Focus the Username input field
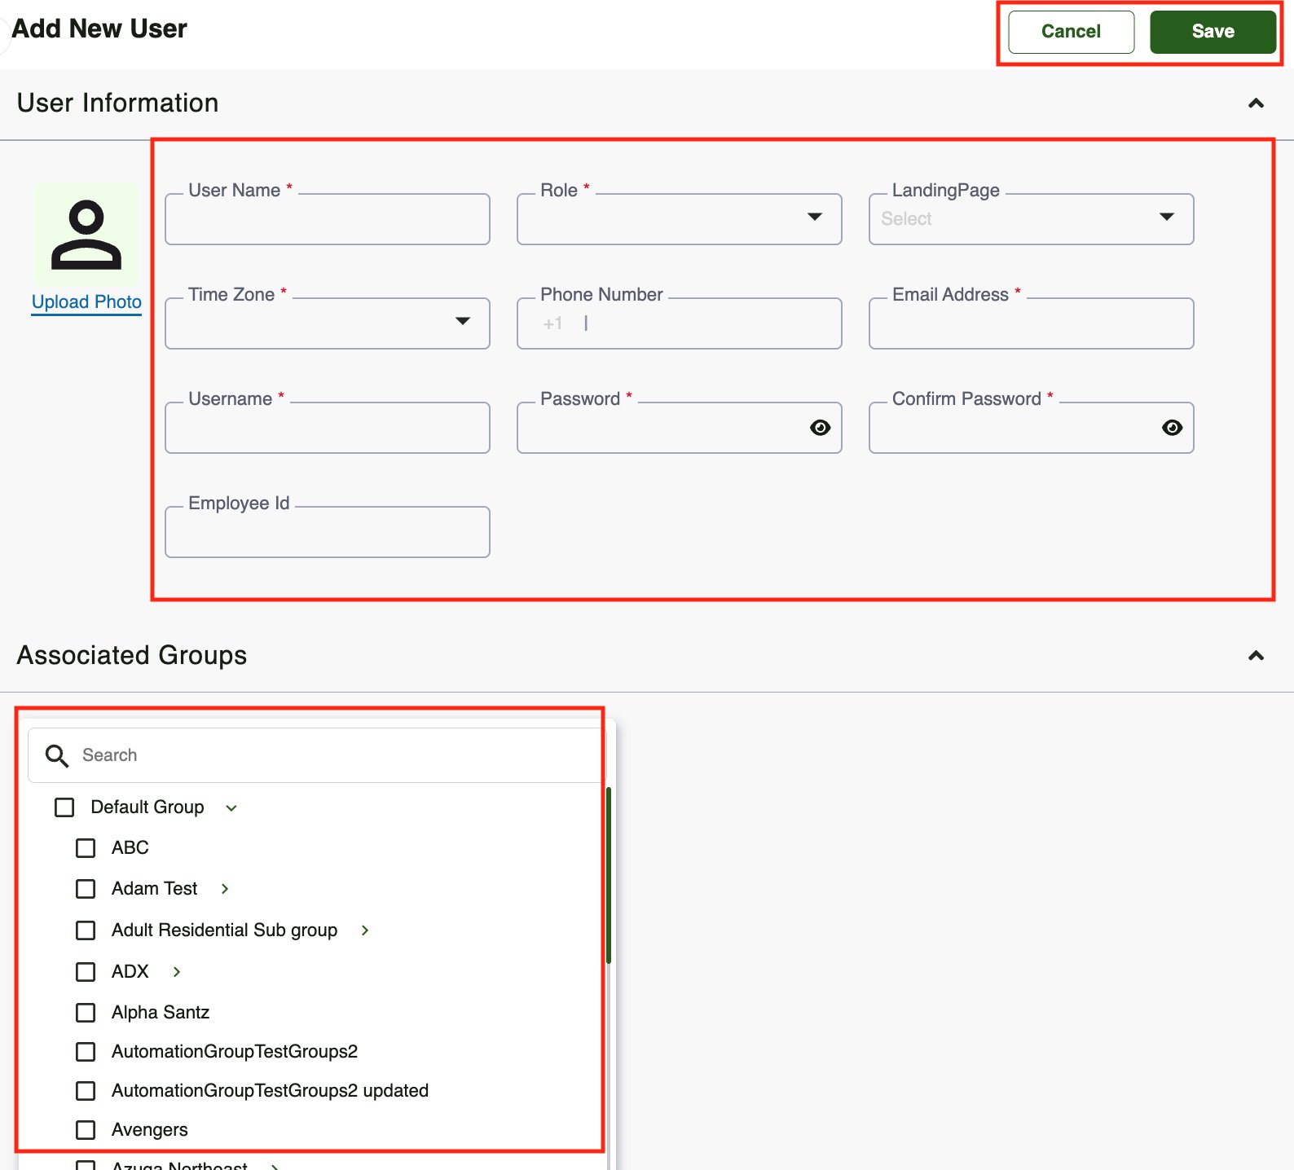 click(x=328, y=428)
